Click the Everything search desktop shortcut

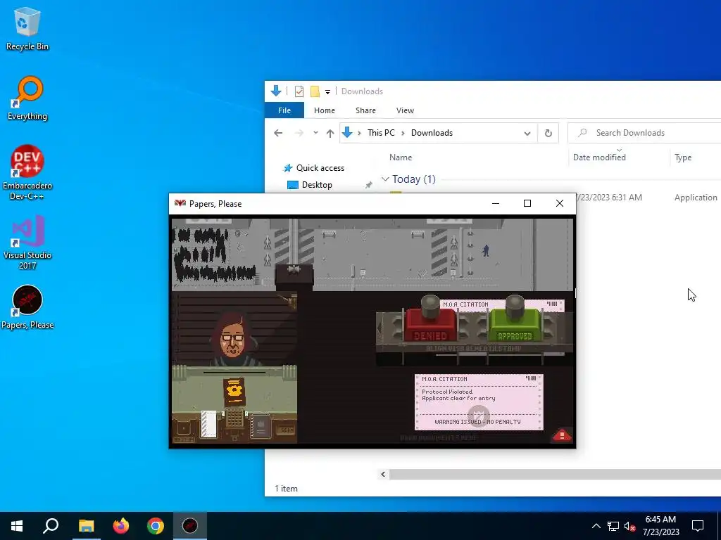(x=27, y=98)
